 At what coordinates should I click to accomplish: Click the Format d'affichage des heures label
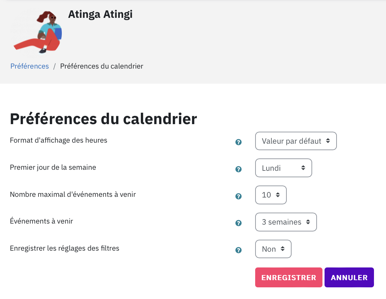click(59, 140)
